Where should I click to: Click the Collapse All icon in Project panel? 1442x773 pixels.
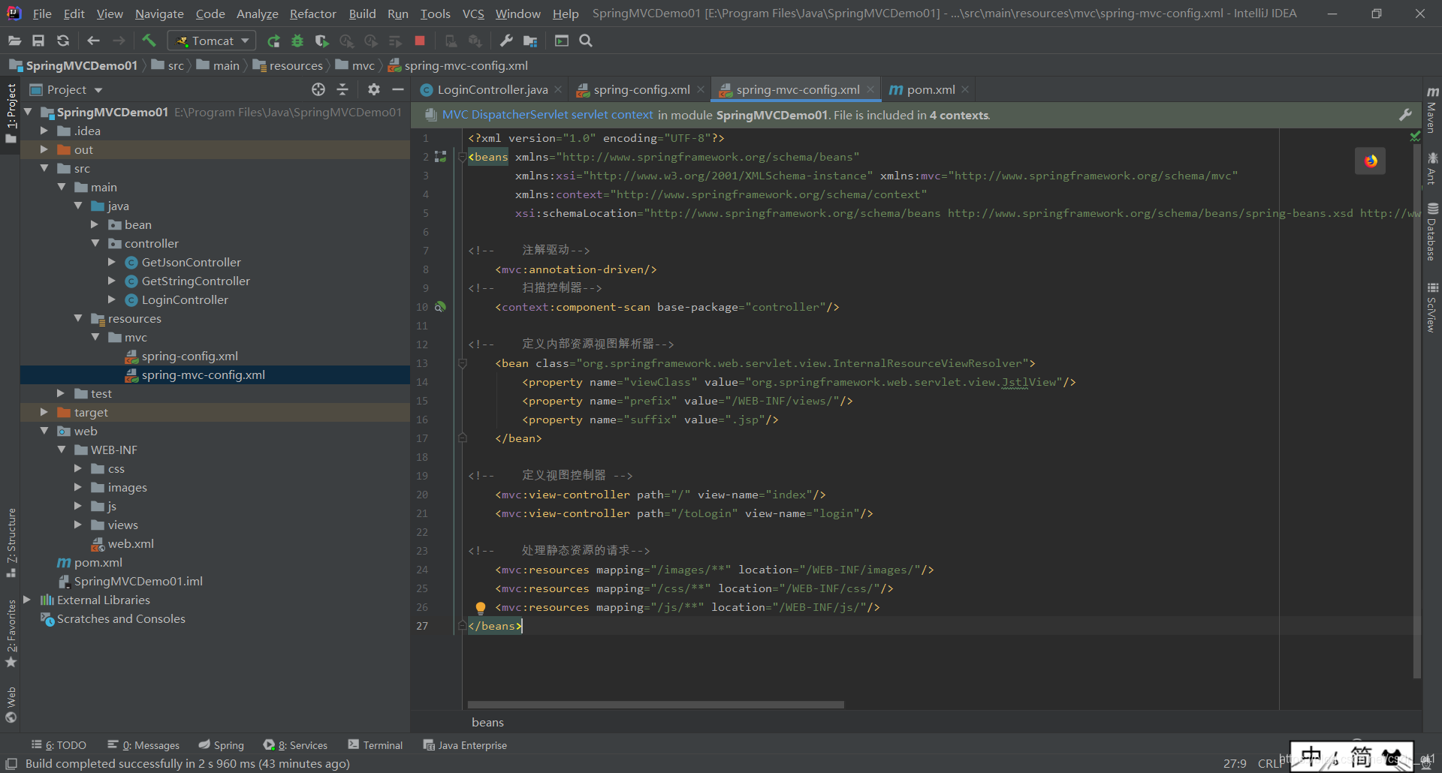pyautogui.click(x=342, y=89)
